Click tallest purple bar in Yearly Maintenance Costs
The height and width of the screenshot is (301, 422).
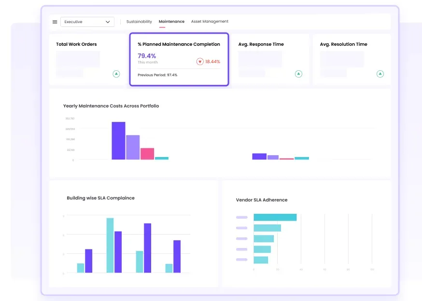pyautogui.click(x=118, y=141)
